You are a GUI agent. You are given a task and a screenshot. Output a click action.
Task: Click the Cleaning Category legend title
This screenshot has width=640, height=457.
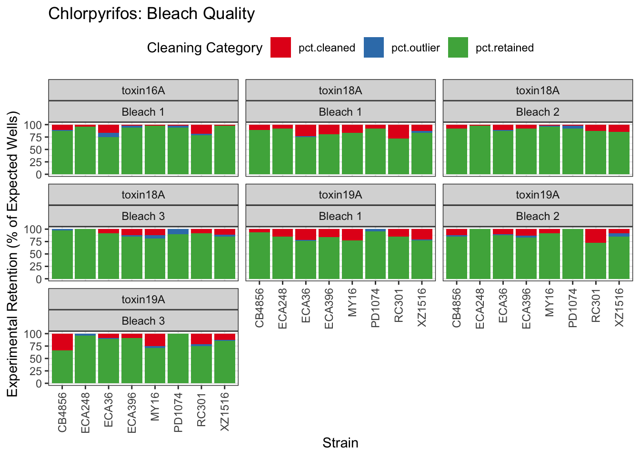coord(204,48)
